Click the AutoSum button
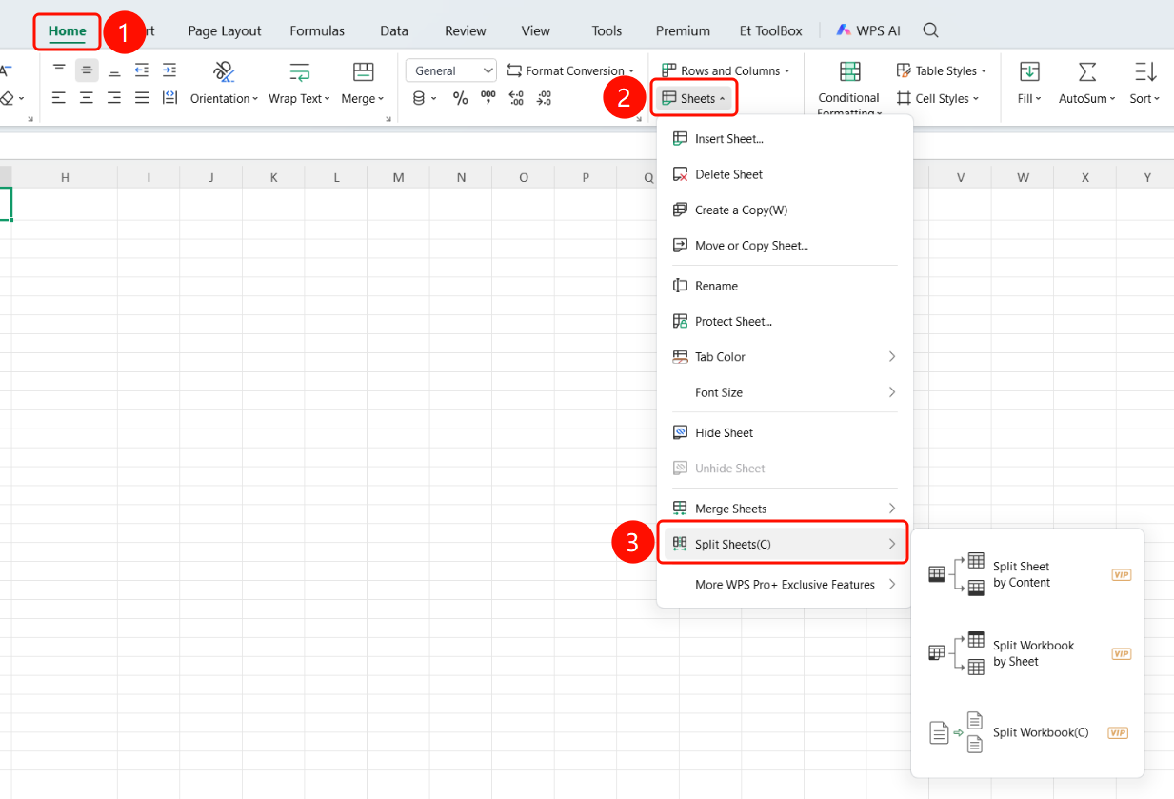This screenshot has width=1174, height=799. [1087, 83]
